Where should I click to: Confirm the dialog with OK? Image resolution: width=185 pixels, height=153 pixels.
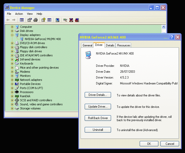(149, 144)
